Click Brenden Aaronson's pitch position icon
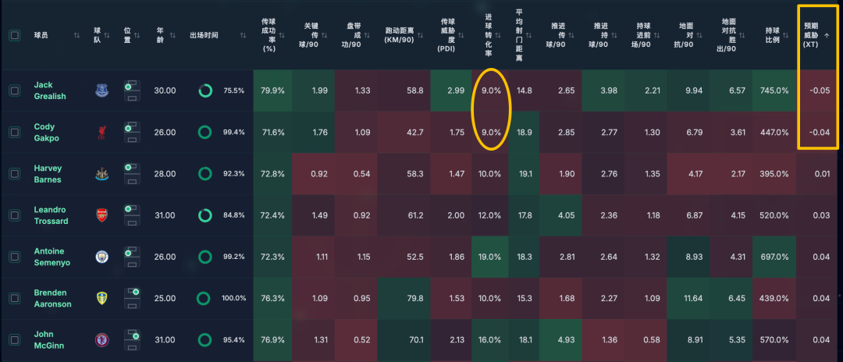Image resolution: width=843 pixels, height=362 pixels. tap(132, 298)
